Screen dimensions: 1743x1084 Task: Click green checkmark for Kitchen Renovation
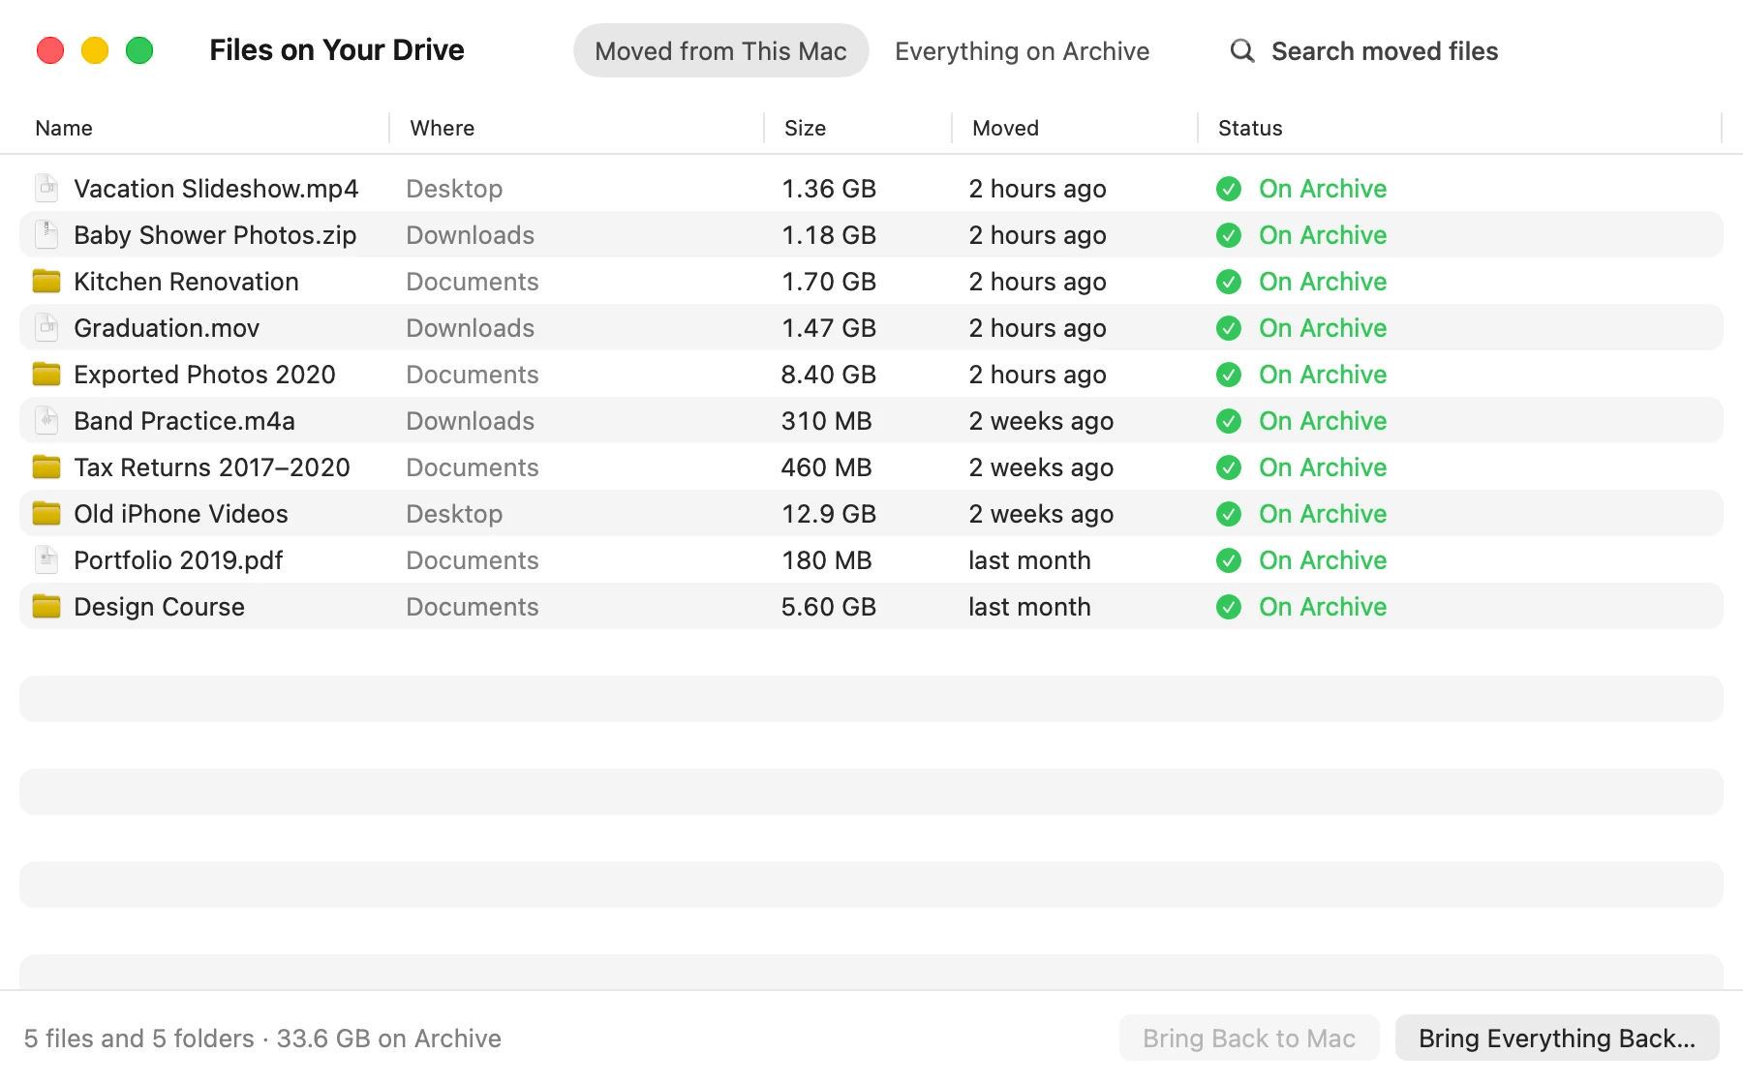(x=1229, y=282)
